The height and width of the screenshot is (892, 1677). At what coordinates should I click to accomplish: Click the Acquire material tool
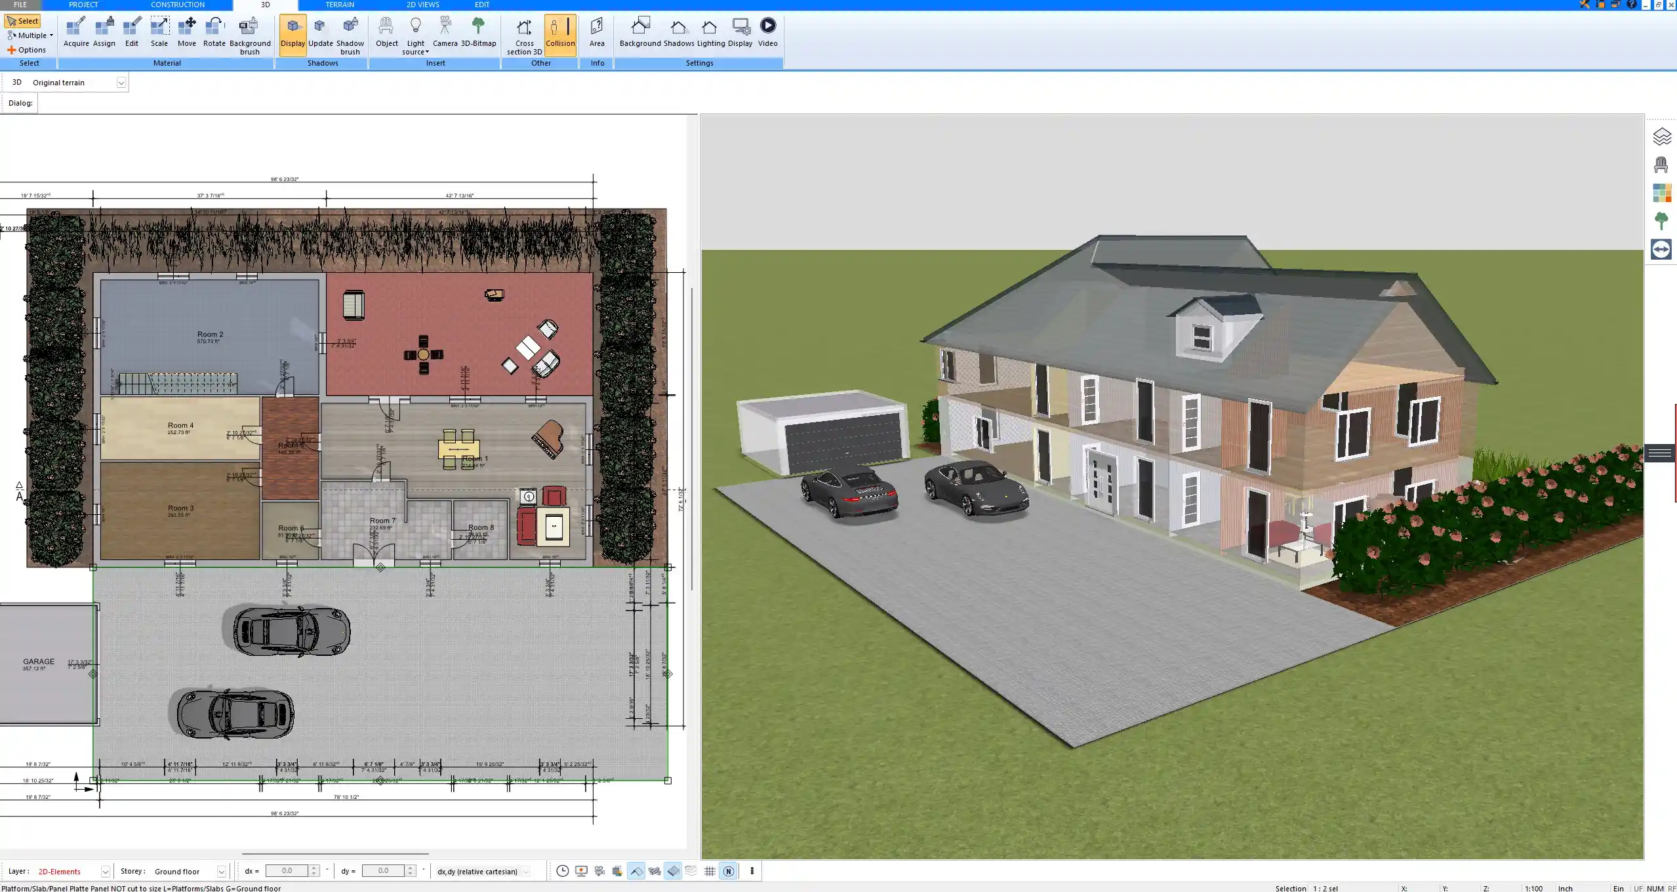[x=76, y=33]
